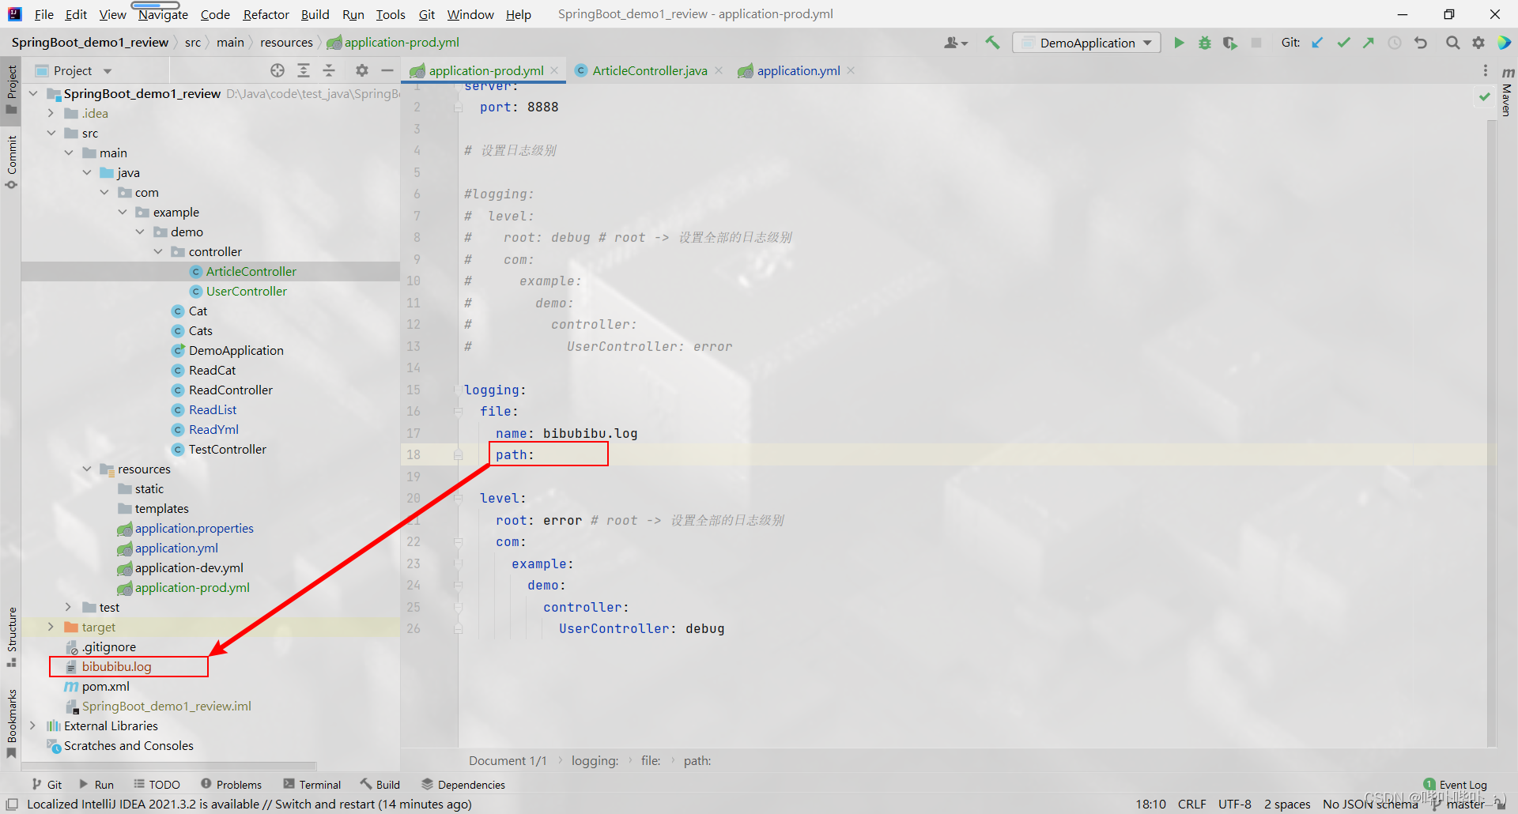Open the Tools menu
Image resolution: width=1518 pixels, height=814 pixels.
(390, 14)
